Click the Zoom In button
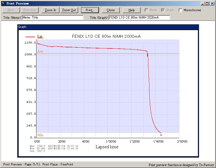This screenshot has width=216, height=168. coord(50,10)
